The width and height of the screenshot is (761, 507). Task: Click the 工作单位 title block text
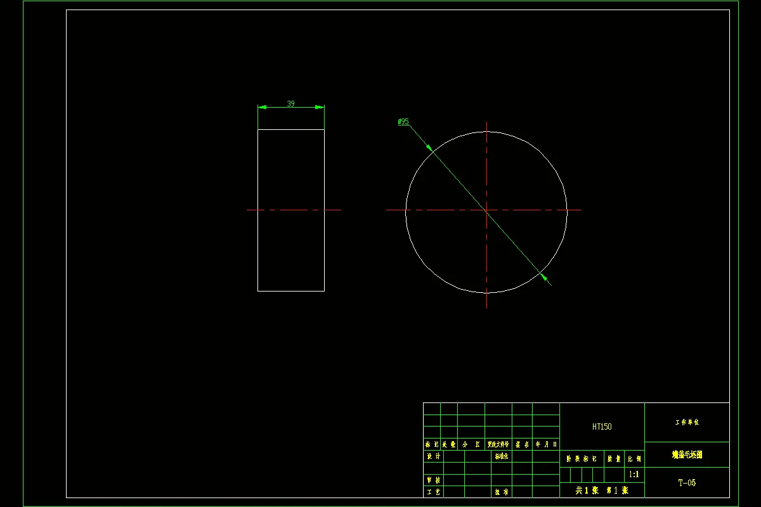coord(687,422)
